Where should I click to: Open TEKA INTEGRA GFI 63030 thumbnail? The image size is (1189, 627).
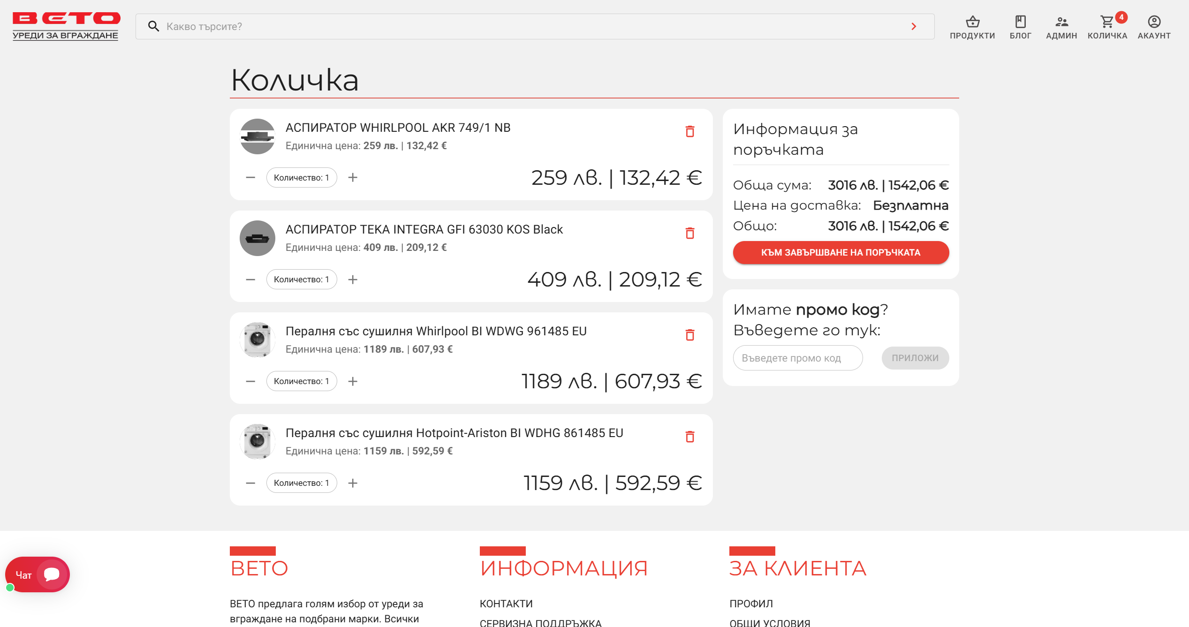(257, 238)
